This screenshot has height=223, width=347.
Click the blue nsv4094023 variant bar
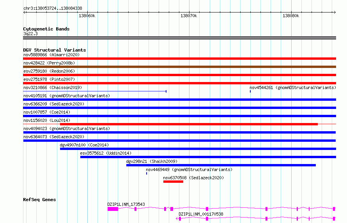tap(179, 132)
